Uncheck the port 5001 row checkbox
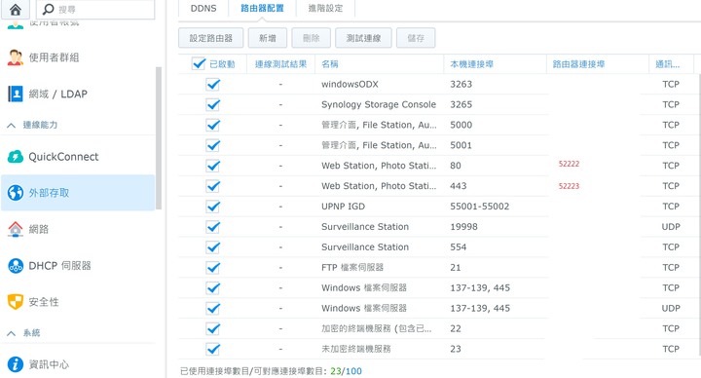701x378 pixels. click(213, 145)
